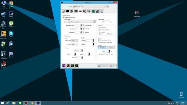Open Skype desktop shortcut
Viewport: 187px width, 105px height.
tap(11, 34)
